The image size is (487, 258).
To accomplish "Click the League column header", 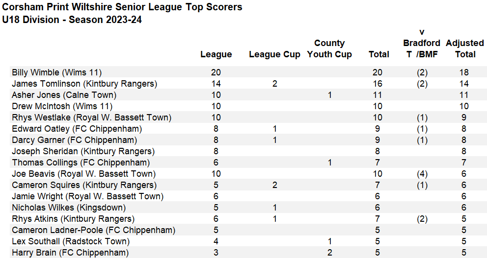I will tap(216, 54).
